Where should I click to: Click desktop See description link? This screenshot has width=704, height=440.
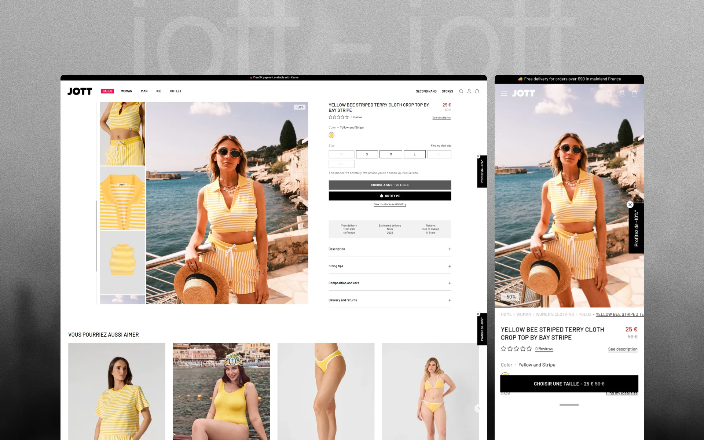[441, 118]
